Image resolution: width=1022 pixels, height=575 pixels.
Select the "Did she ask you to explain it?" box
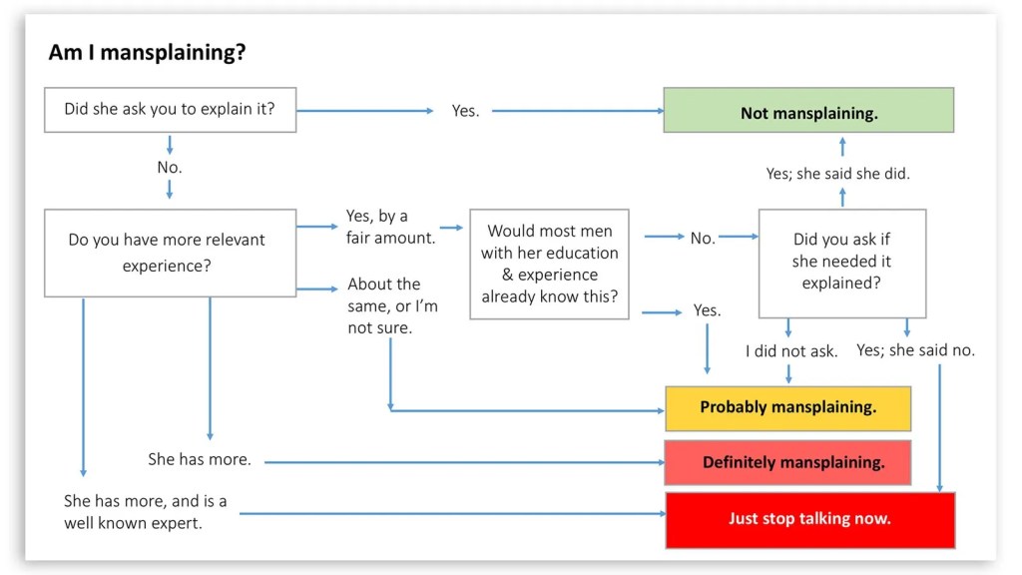[x=170, y=110]
